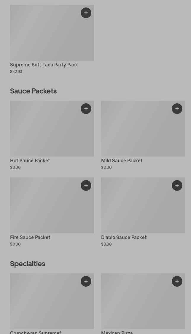
Task: Add Hot Sauce Packet with plus button
Action: [x=86, y=109]
